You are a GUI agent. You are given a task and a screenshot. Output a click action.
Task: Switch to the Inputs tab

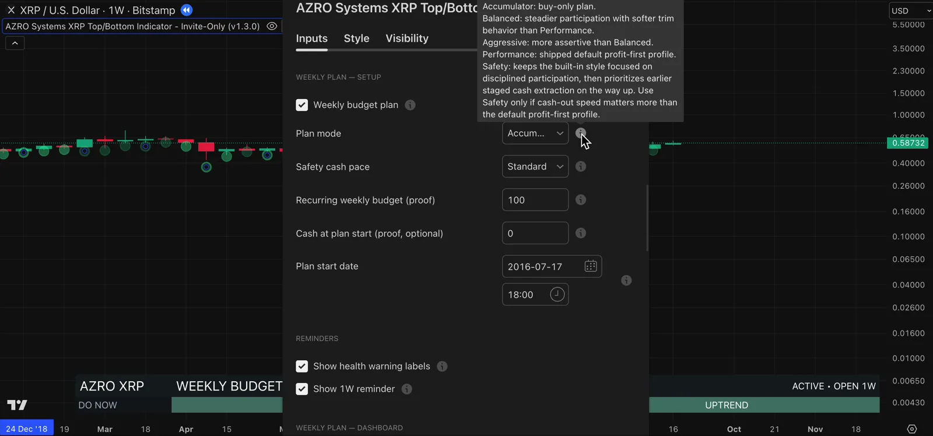(311, 38)
